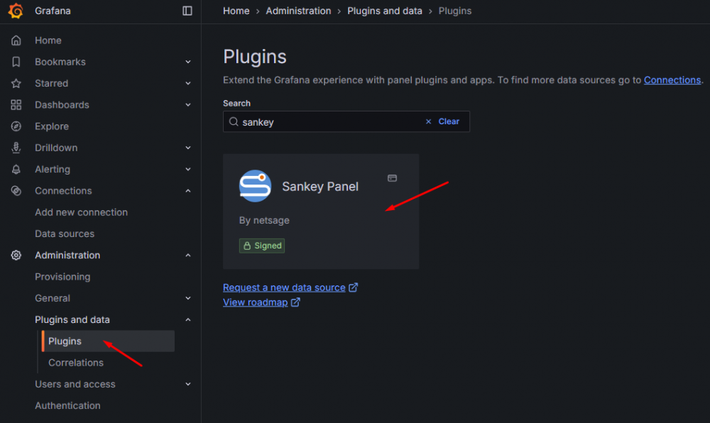
Task: Expand the Users and access chevron
Action: [188, 385]
